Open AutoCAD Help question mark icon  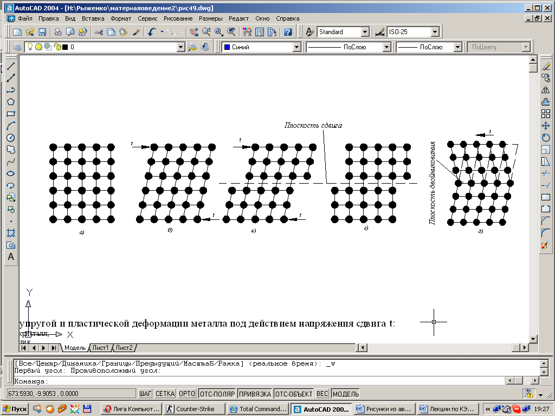[x=288, y=32]
